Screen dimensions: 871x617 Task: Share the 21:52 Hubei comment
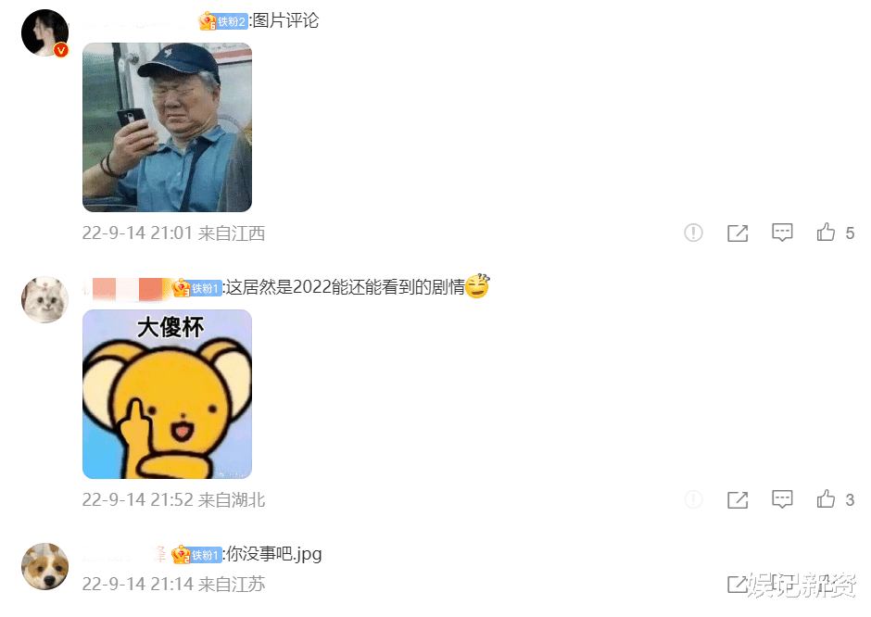(738, 500)
